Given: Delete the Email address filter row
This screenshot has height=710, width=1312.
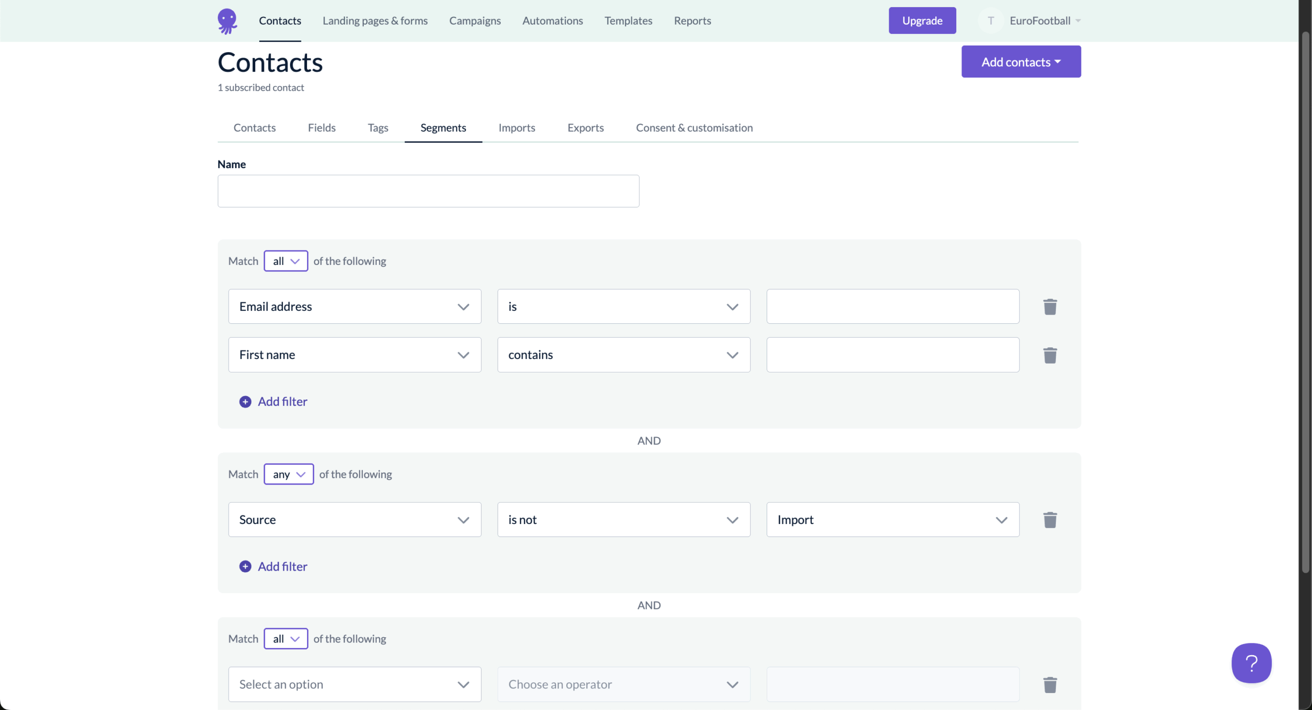Looking at the screenshot, I should click(1050, 306).
